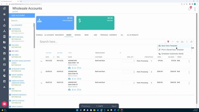Switch to the SCHEDULE tab
The width and height of the screenshot is (199, 112).
tap(39, 35)
